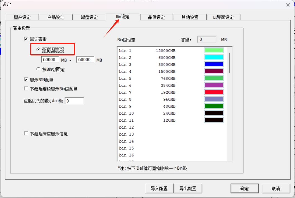The width and height of the screenshot is (295, 198).
Task: Click the cyan color swatch for bin 2
Action: click(215, 57)
